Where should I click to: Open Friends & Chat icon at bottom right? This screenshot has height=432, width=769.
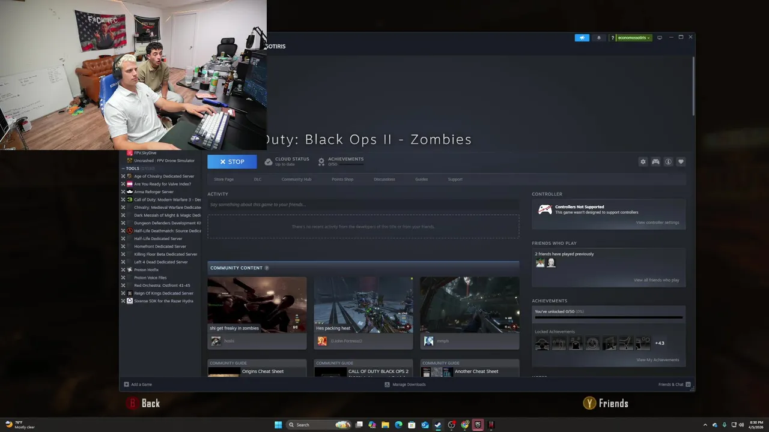tap(688, 385)
